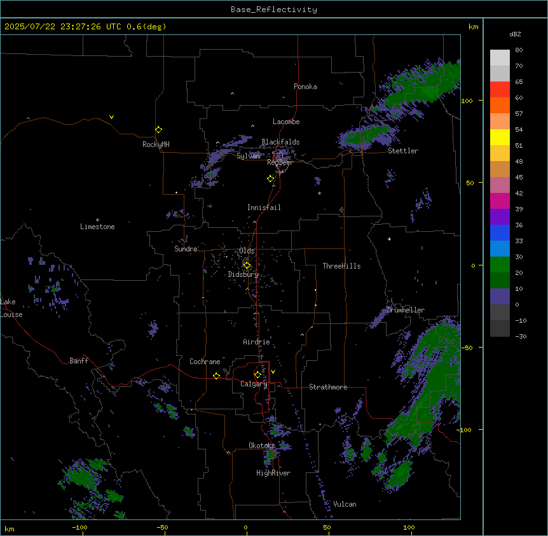Screen dimensions: 548x536
Task: Click the white plus marker east of ThreeHills
Action: pyautogui.click(x=389, y=239)
